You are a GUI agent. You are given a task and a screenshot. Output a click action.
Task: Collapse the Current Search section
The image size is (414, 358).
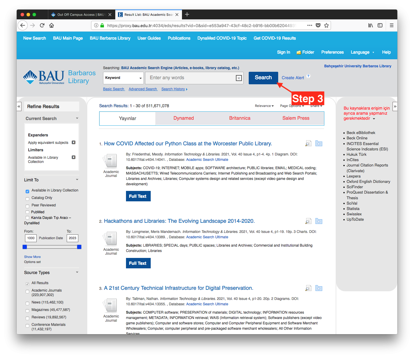click(77, 118)
